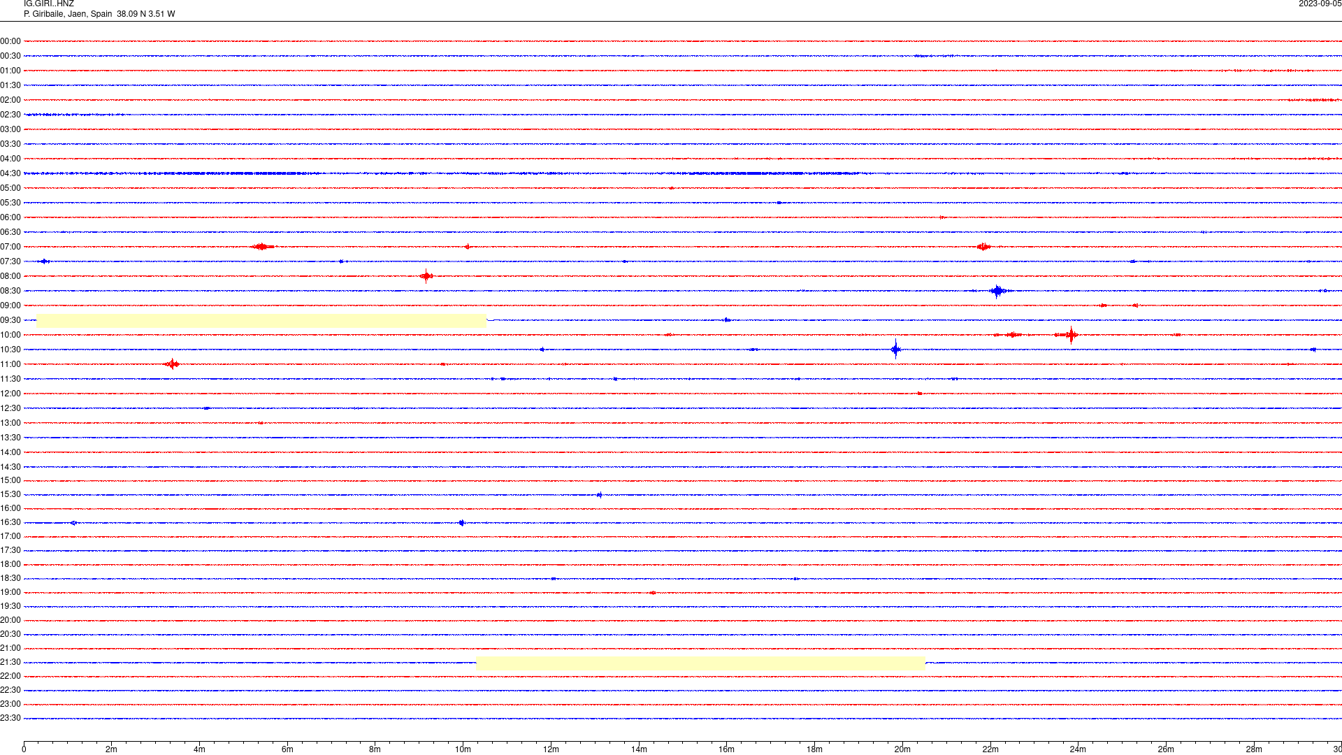The image size is (1342, 755).
Task: Click the 10m tick label on time axis
Action: (463, 749)
